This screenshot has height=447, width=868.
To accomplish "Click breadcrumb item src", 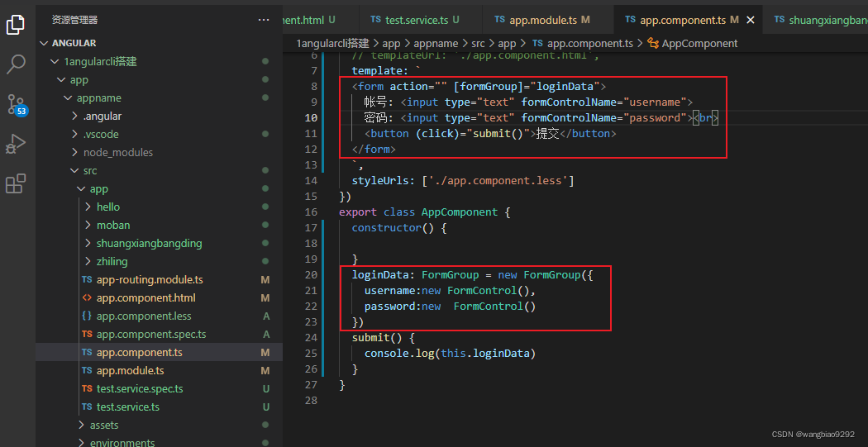I will pos(477,43).
